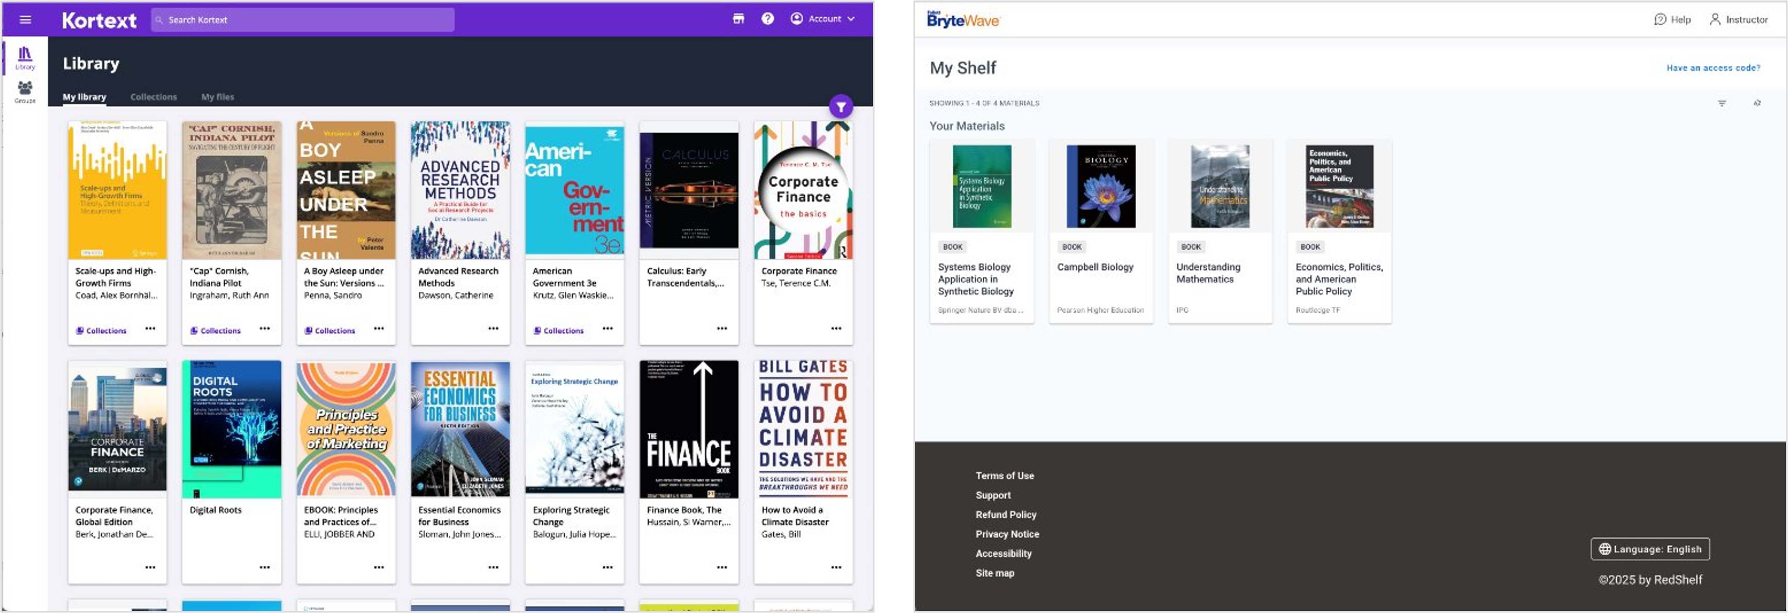Open more options for Exploring Strategic Change
The image size is (1788, 613).
[608, 567]
